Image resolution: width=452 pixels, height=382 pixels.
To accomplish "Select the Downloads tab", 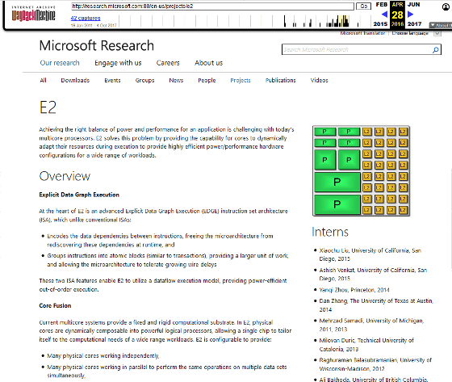I will coord(75,80).
